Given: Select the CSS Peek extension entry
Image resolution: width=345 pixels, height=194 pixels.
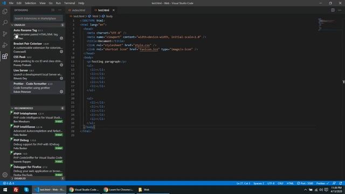Looking at the screenshot, I should tap(38, 61).
